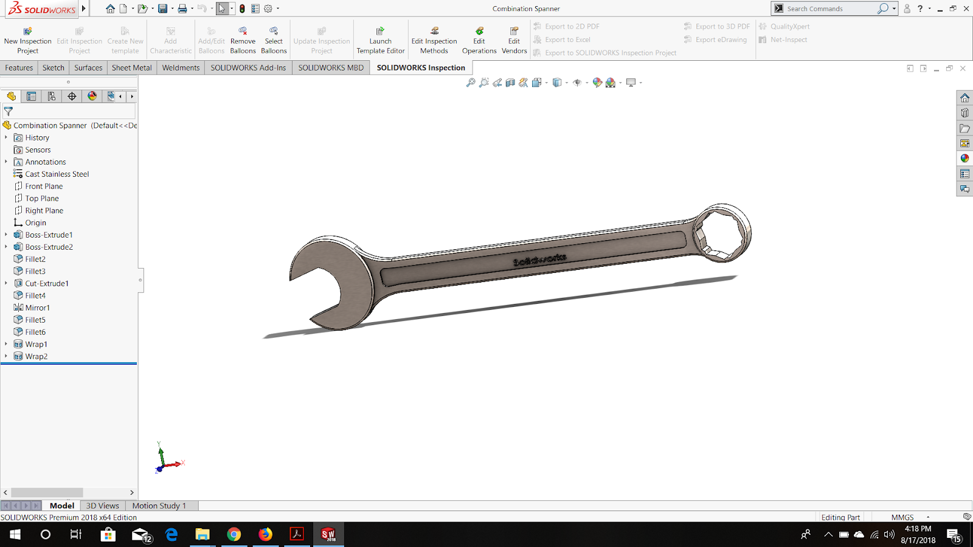Open the Apply Scene color sphere icon
The width and height of the screenshot is (973, 547).
coord(610,83)
